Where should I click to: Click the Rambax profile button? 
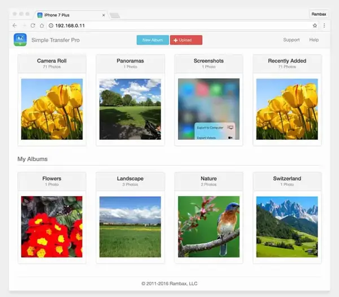pos(319,14)
